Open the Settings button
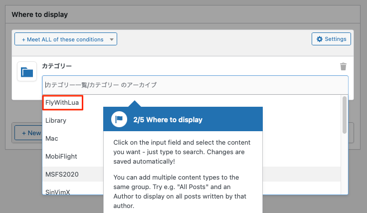The width and height of the screenshot is (367, 213). (331, 39)
